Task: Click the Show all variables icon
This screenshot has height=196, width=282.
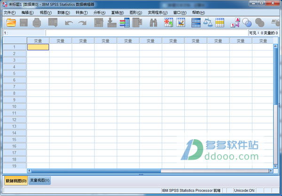Action: (x=260, y=23)
